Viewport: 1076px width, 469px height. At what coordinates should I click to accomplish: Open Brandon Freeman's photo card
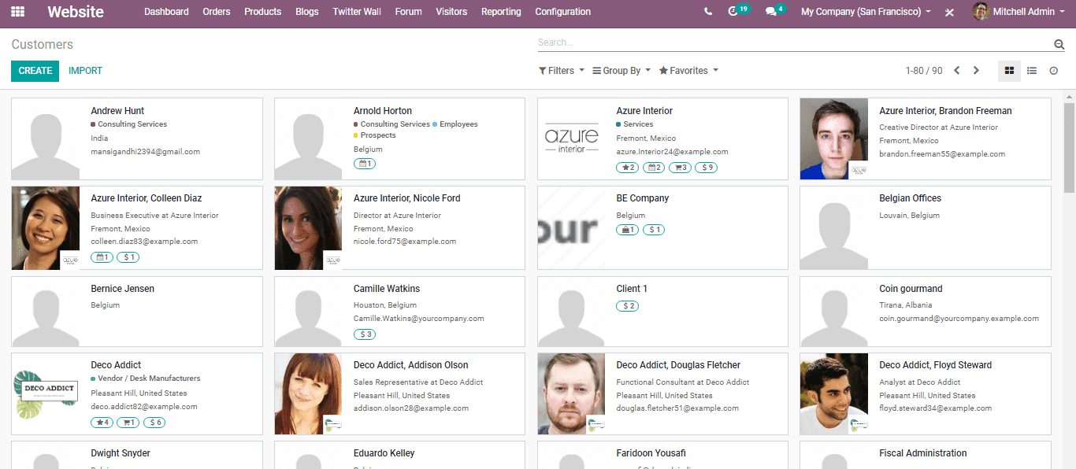point(834,139)
